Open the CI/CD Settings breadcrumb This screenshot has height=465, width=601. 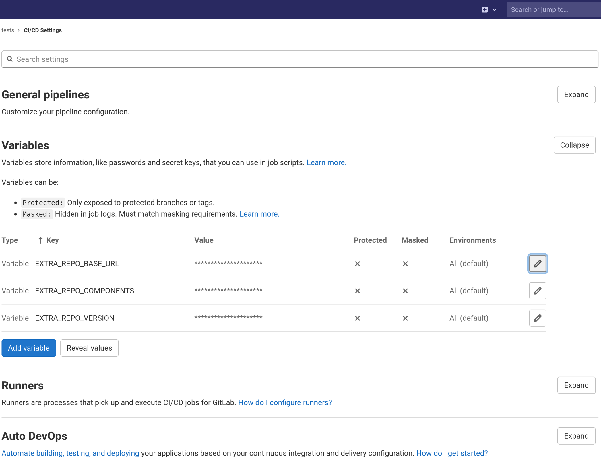click(x=43, y=30)
